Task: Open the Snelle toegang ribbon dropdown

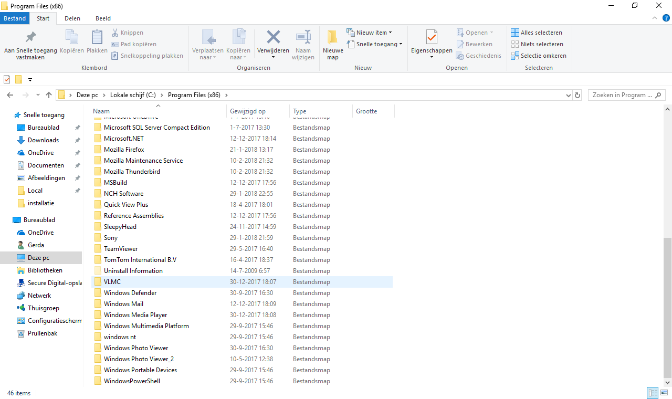Action: click(374, 44)
